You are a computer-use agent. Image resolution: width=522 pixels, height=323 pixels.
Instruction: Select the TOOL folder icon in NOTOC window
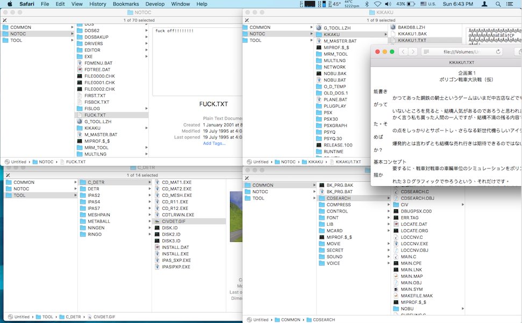tap(5, 40)
